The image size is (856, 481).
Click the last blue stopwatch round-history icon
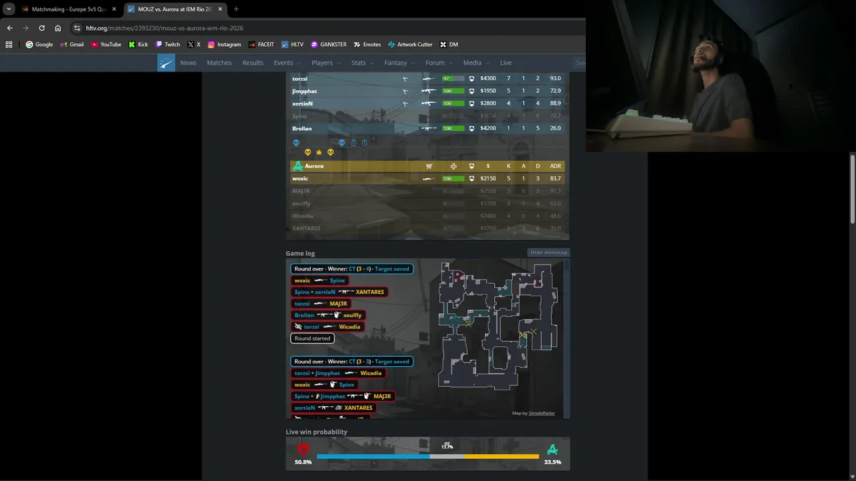pos(364,143)
